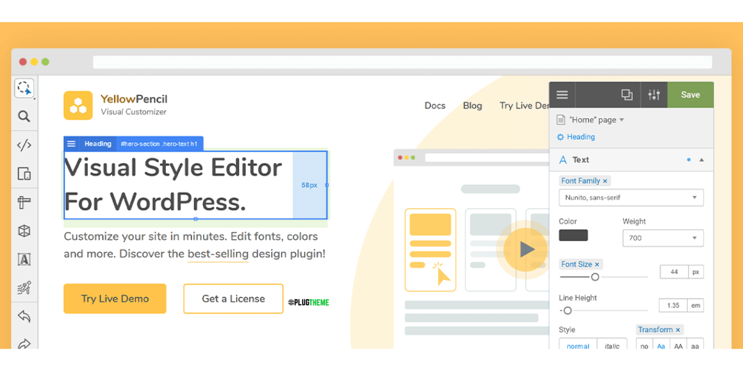Open the CSS code editor icon
The width and height of the screenshot is (743, 371).
pos(24,145)
